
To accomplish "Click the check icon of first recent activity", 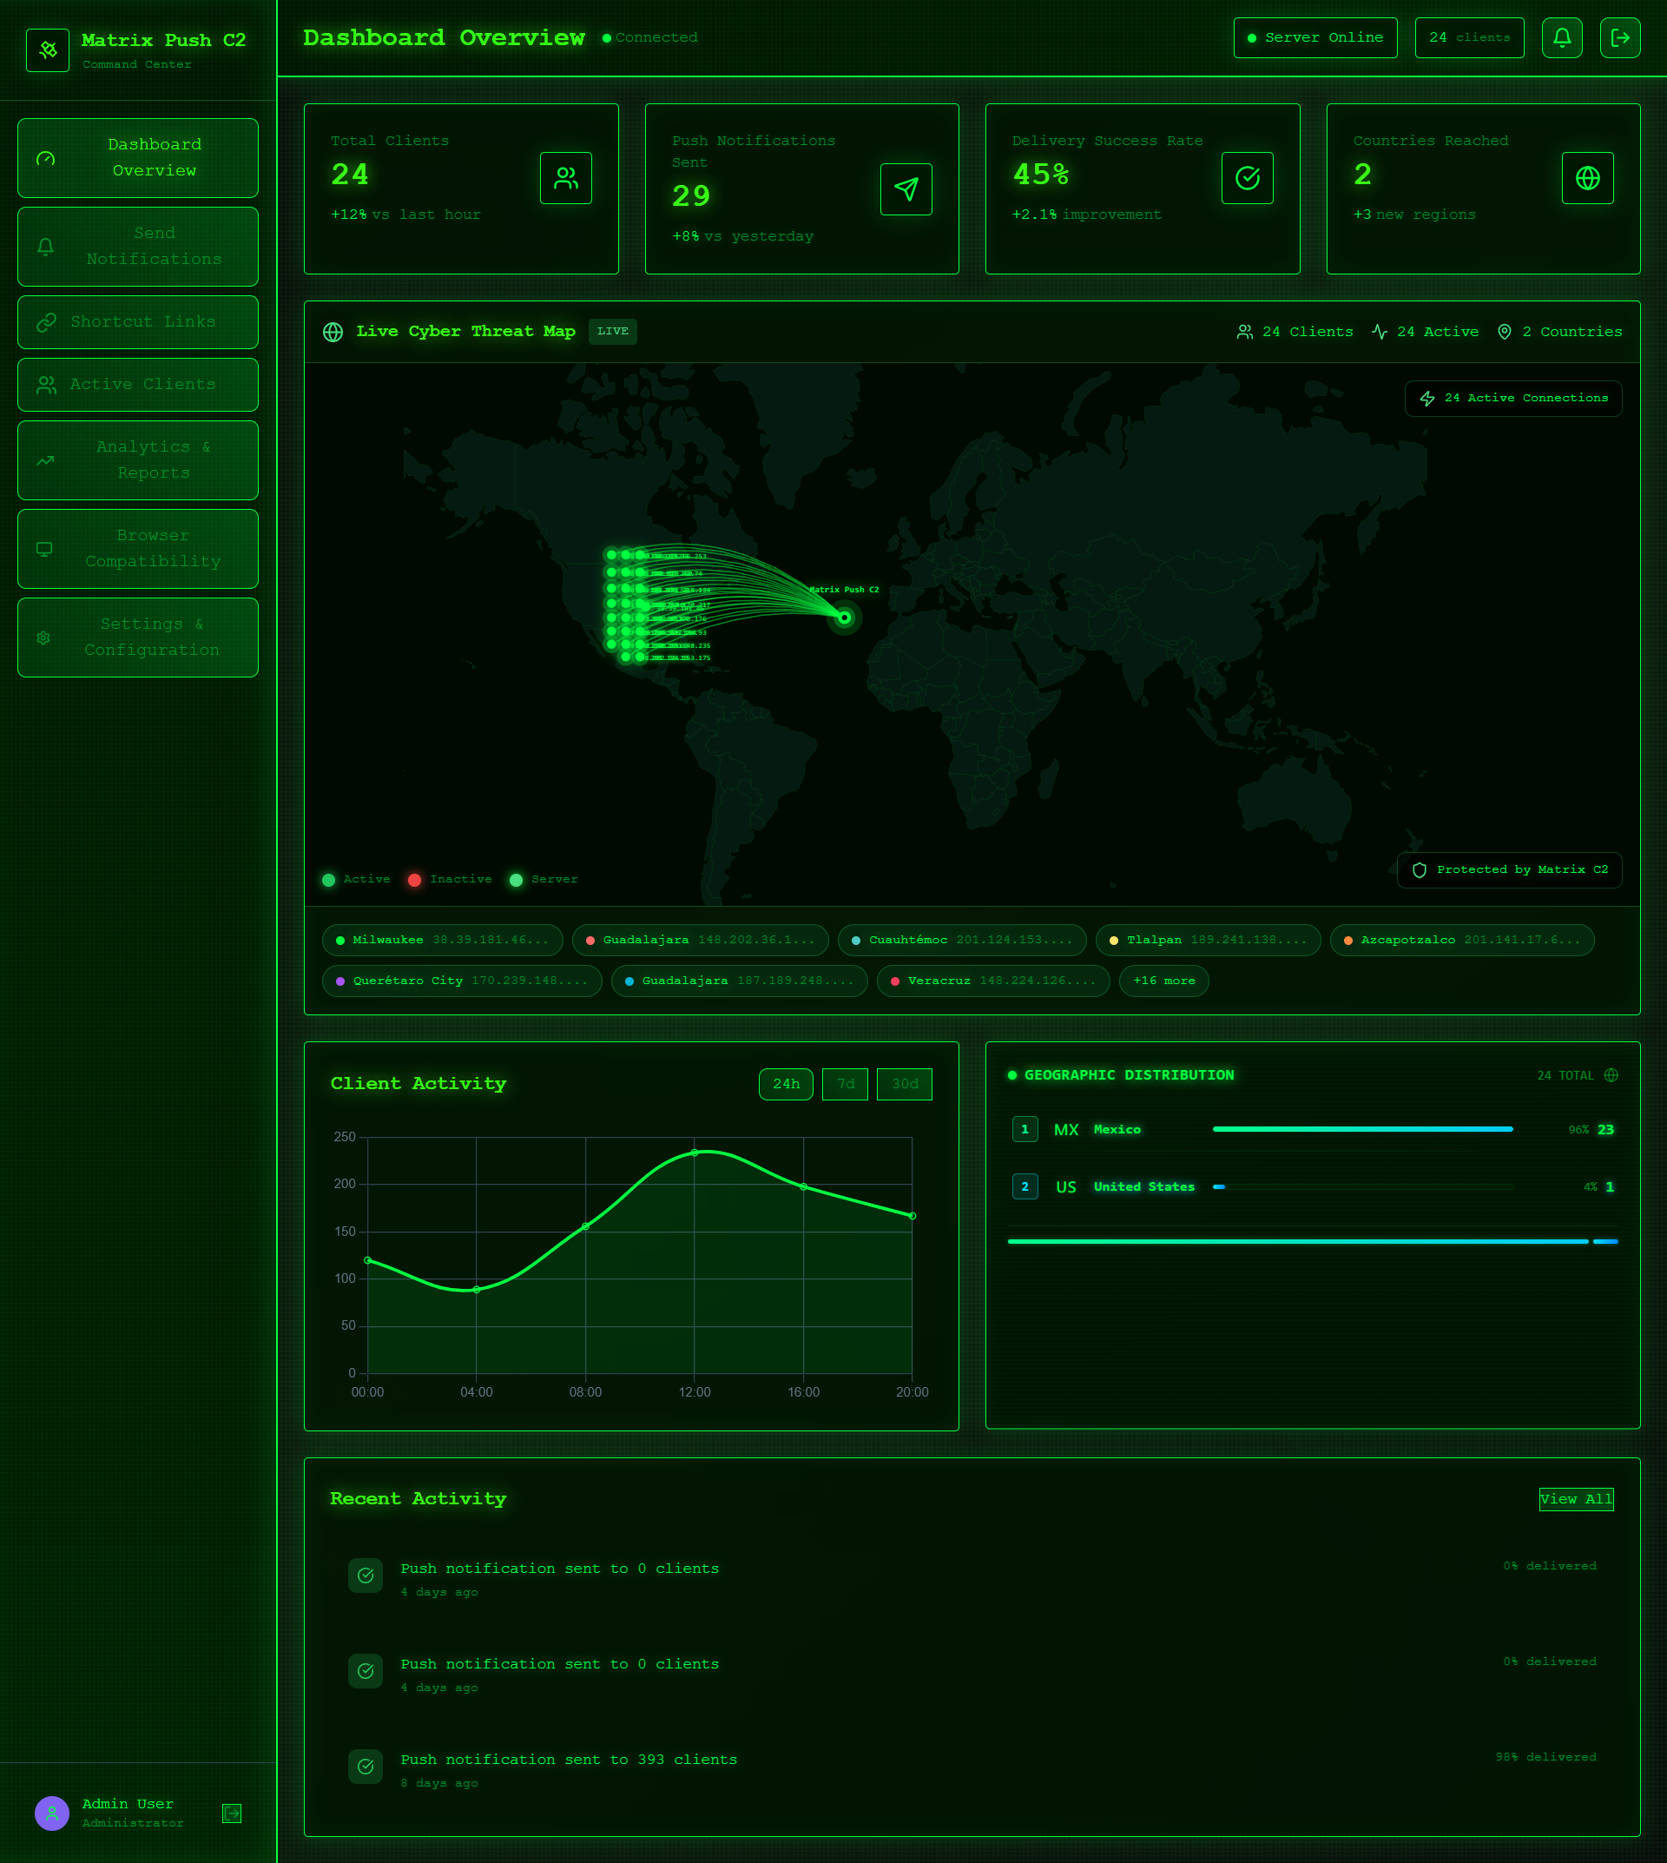I will [366, 1576].
